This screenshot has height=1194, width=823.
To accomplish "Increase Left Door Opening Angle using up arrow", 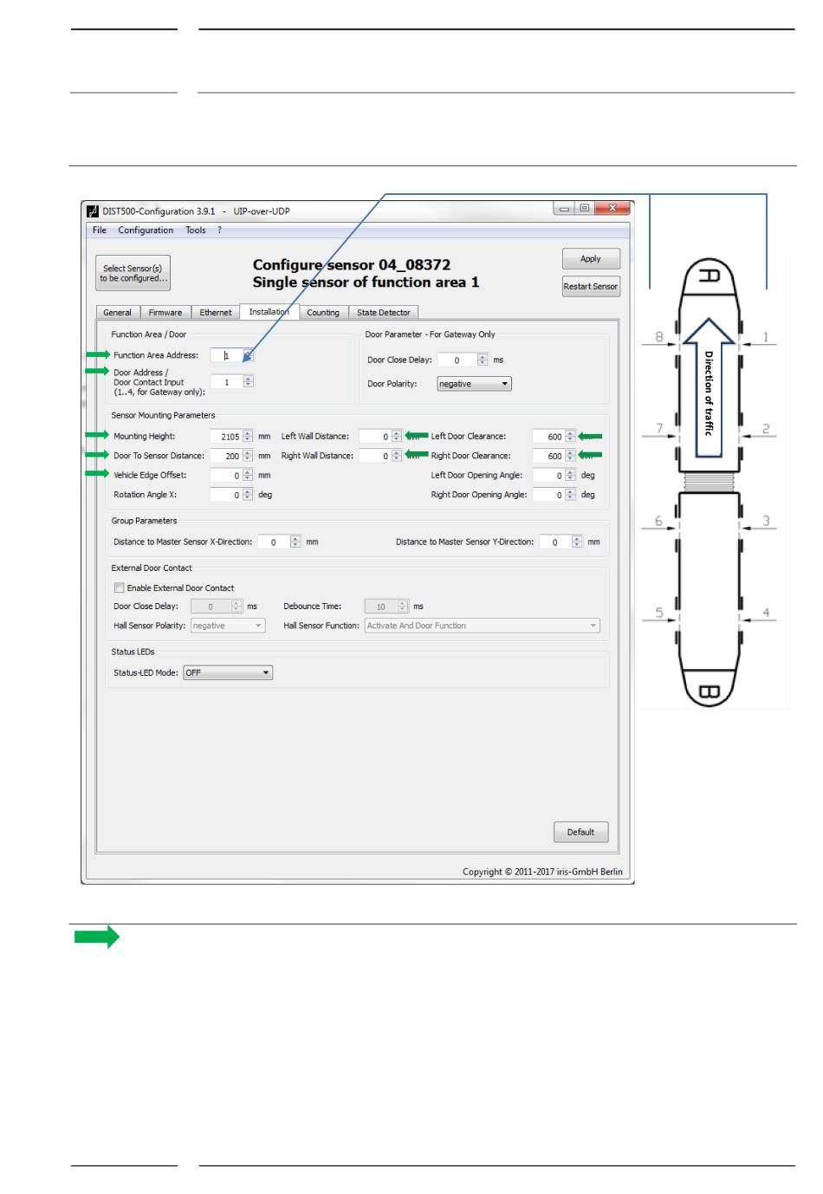I will point(570,472).
